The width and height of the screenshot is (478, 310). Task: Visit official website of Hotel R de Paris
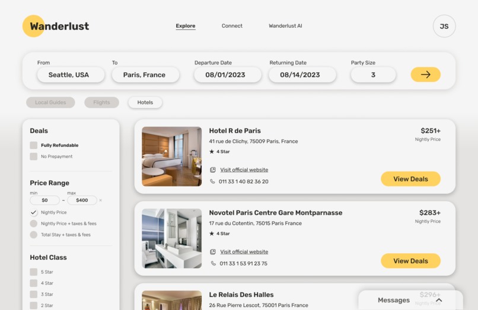244,170
